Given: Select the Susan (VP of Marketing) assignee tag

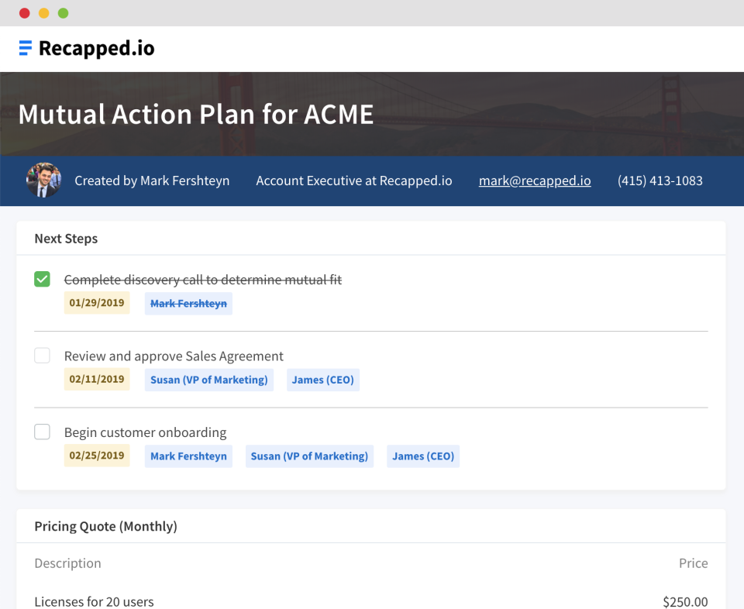Looking at the screenshot, I should 209,379.
